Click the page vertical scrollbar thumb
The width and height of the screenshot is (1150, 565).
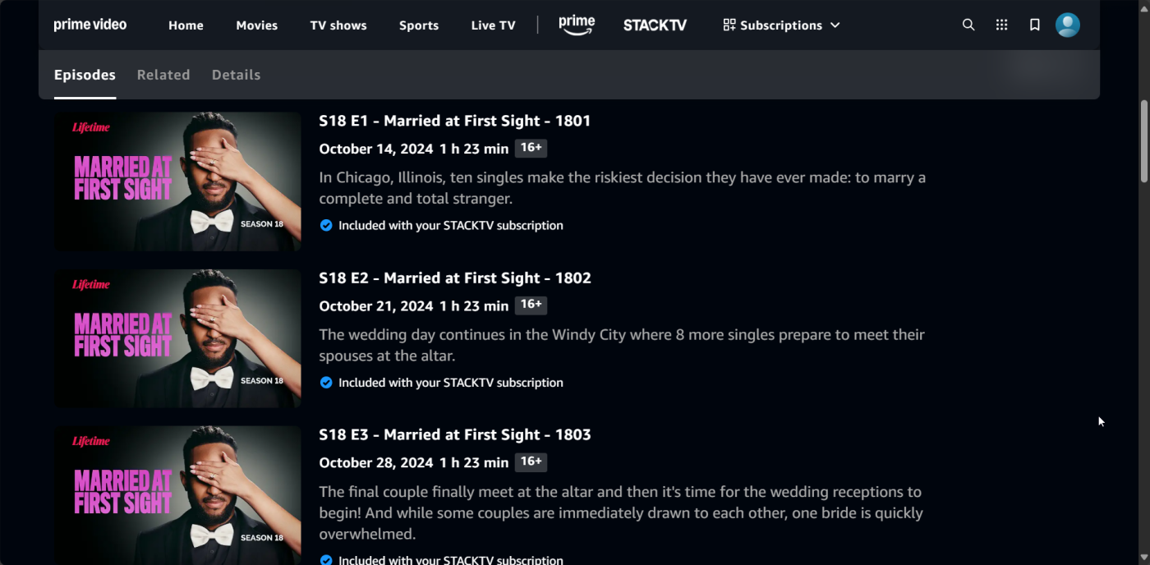coord(1143,141)
